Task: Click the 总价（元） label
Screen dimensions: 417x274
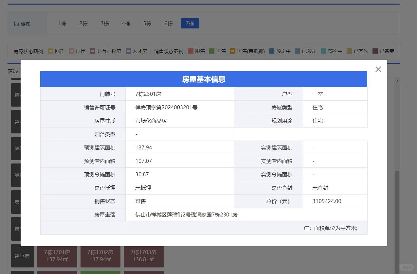Action: click(x=278, y=201)
